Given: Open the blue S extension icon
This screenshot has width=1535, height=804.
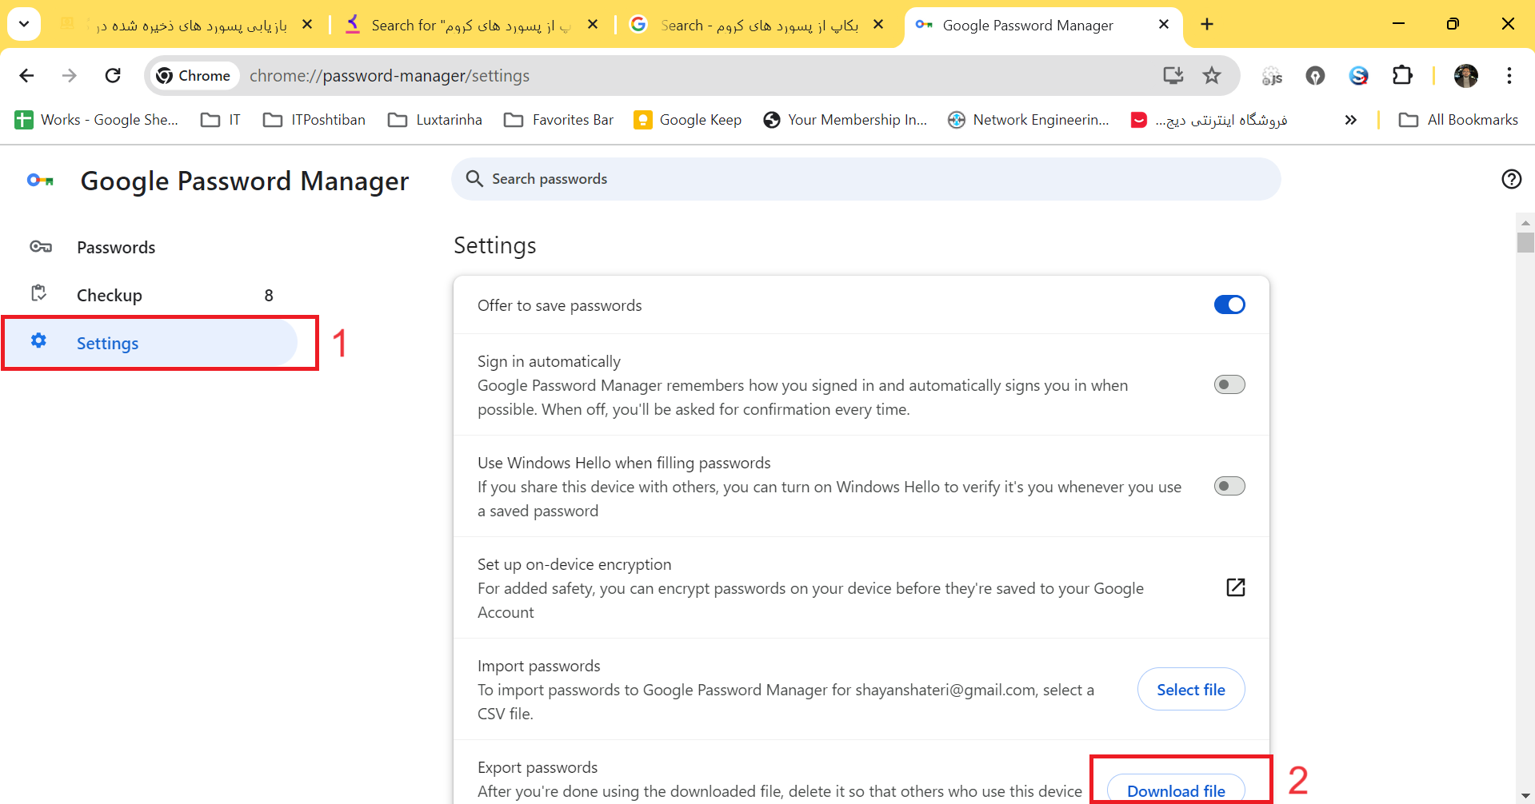Looking at the screenshot, I should tap(1358, 75).
